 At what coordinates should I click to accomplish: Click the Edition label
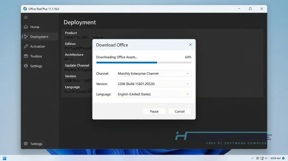point(70,44)
